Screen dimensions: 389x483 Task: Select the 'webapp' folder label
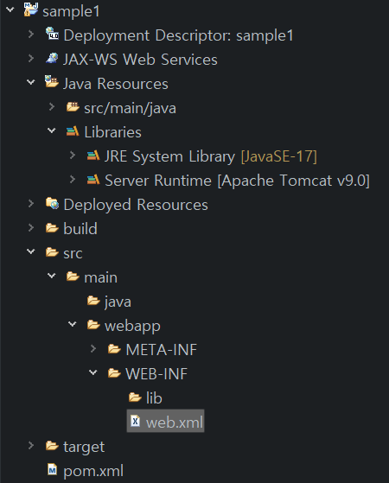coord(132,327)
